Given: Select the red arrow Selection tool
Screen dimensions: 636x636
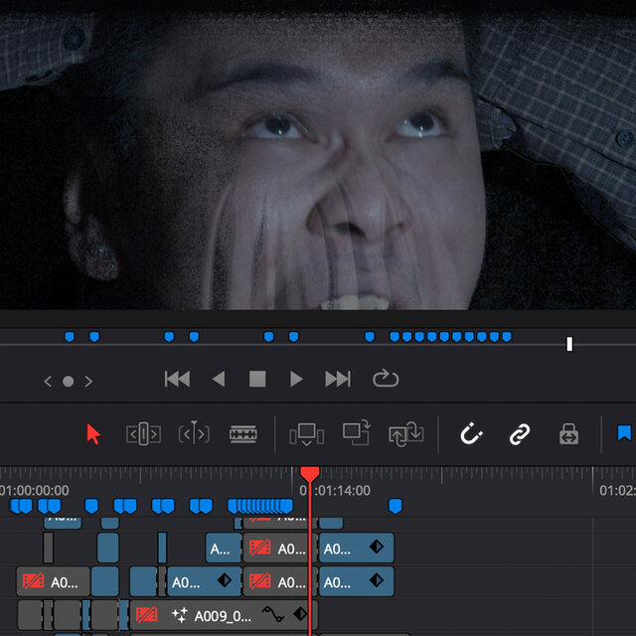Looking at the screenshot, I should (x=93, y=434).
